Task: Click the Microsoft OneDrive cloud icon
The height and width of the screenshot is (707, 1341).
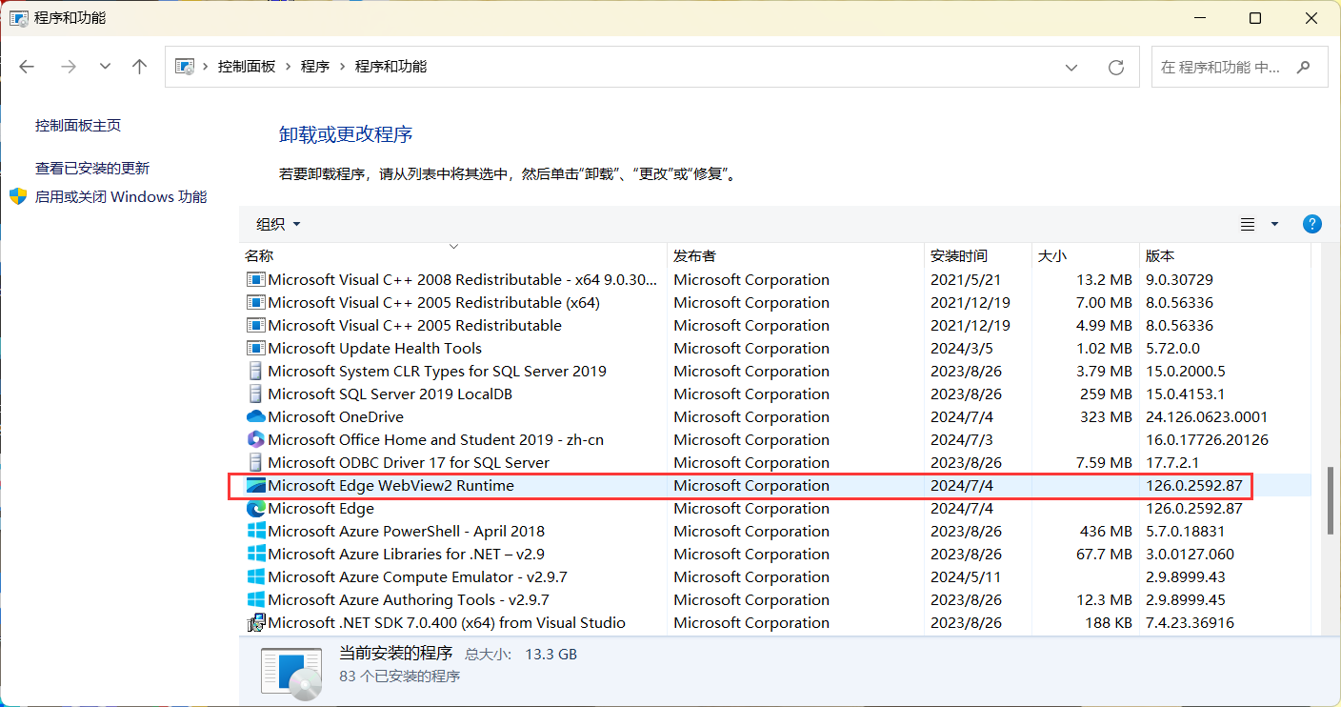Action: pyautogui.click(x=255, y=417)
